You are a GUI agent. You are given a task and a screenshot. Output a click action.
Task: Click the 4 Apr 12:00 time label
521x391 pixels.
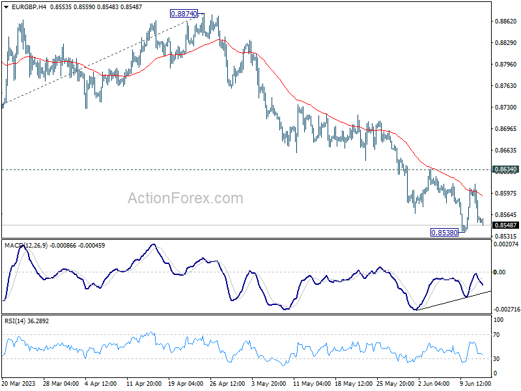[x=101, y=383]
